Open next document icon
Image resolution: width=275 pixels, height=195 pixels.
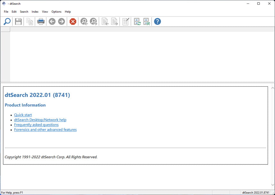[x=114, y=22]
